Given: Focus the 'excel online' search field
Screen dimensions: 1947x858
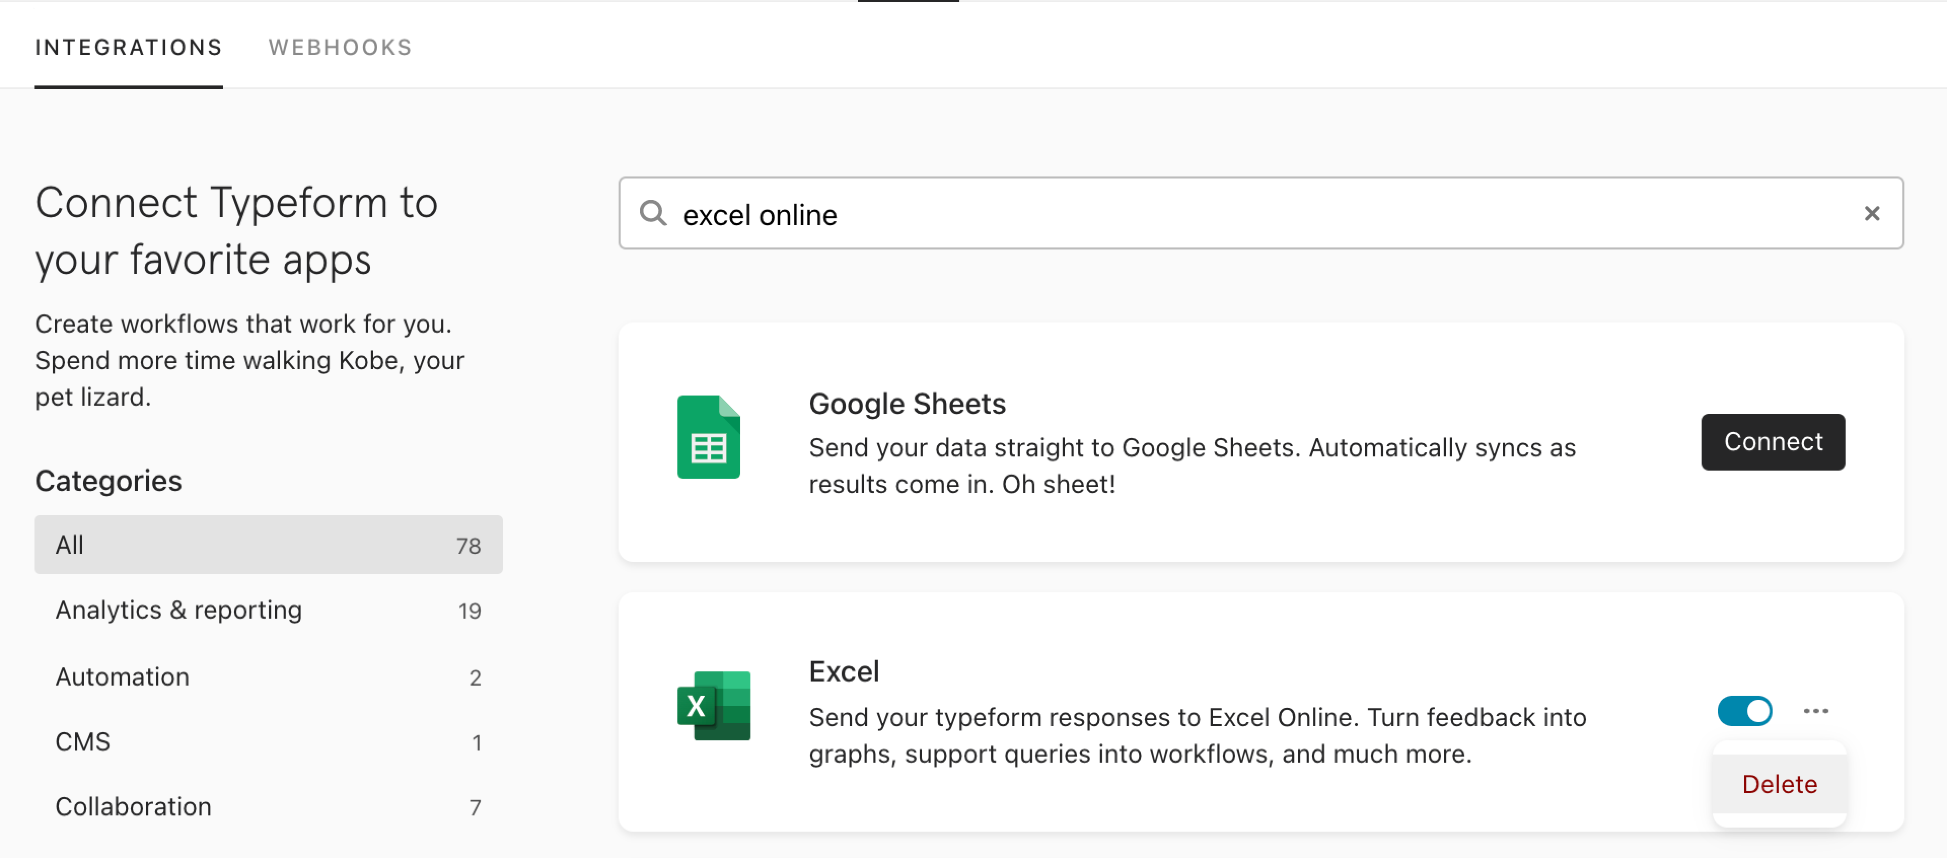Looking at the screenshot, I should pyautogui.click(x=1260, y=214).
